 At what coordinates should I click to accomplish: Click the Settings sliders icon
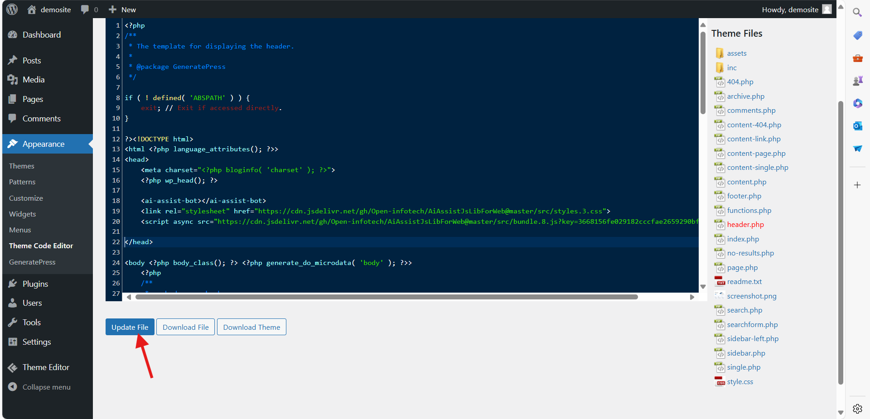13,342
